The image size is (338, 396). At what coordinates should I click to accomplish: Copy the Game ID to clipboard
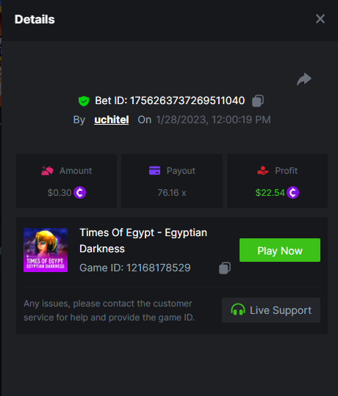225,268
